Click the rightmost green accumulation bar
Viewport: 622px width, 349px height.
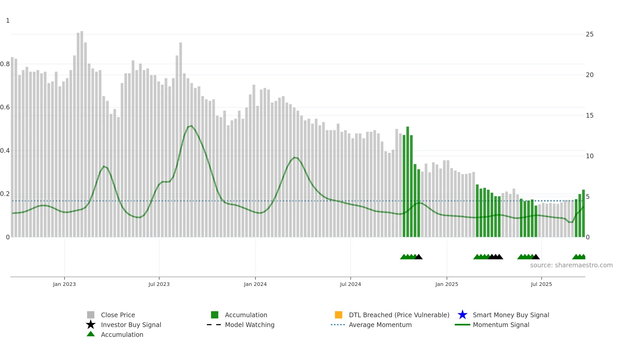tap(583, 213)
